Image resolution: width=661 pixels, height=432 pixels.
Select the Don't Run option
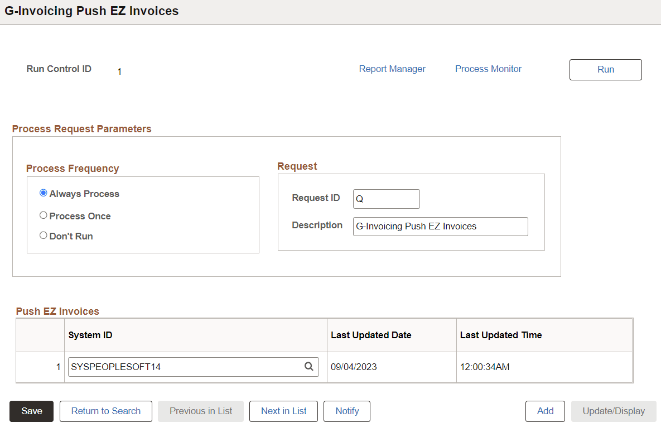point(43,235)
